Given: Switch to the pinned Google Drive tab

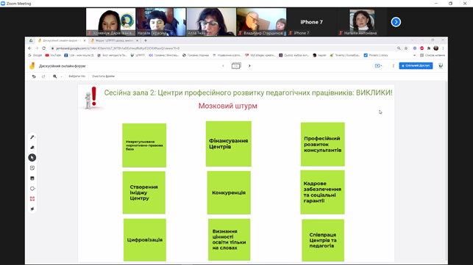Looking at the screenshot, I should click(x=31, y=40).
